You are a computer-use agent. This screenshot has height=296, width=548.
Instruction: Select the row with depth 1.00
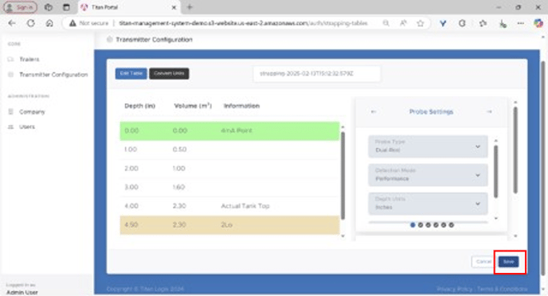(x=229, y=150)
